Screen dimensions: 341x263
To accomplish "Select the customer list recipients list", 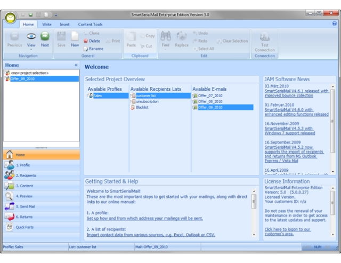I will click(160, 95).
